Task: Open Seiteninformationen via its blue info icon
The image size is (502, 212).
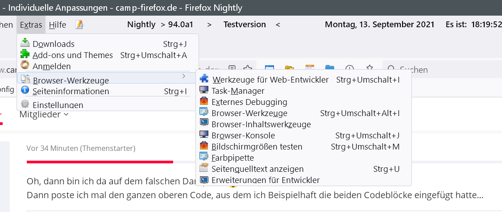Action: click(x=25, y=91)
